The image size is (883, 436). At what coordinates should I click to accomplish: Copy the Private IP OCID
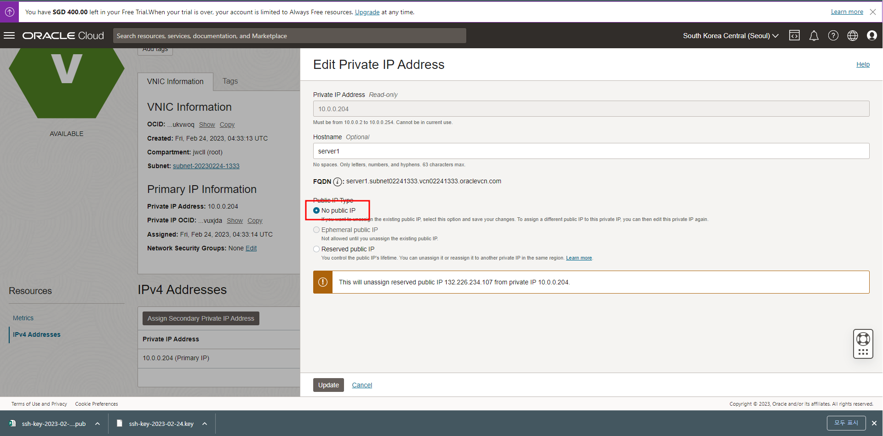pyautogui.click(x=255, y=221)
